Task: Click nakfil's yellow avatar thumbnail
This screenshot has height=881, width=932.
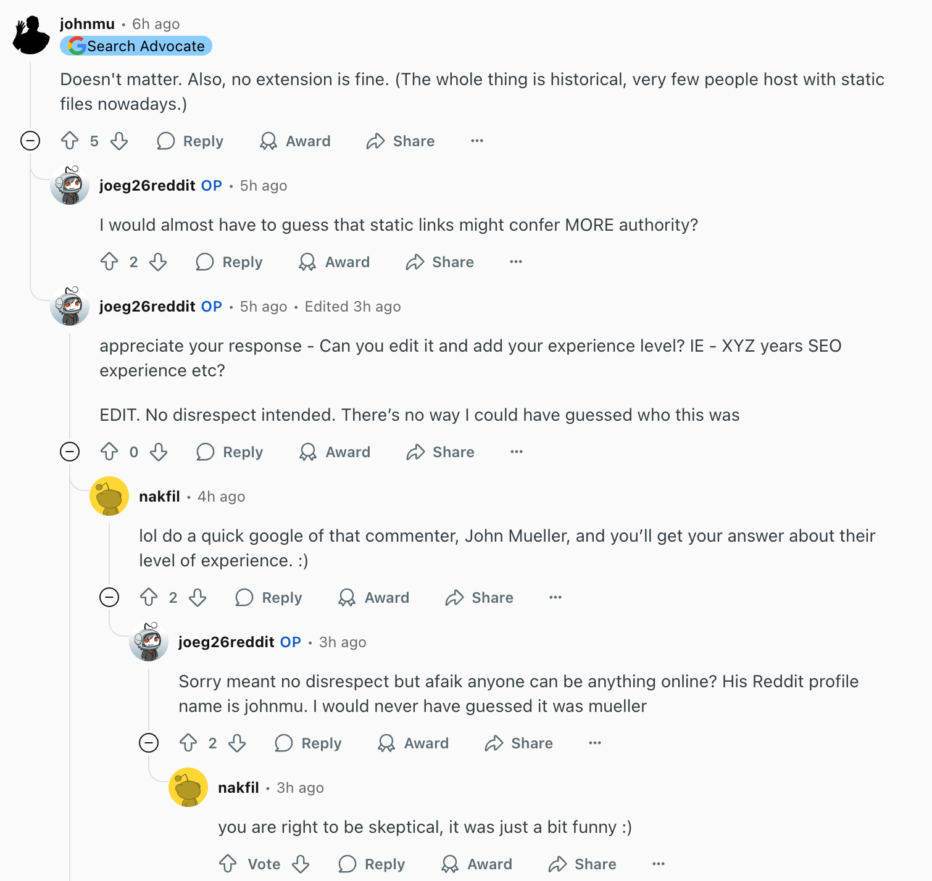Action: [x=109, y=496]
